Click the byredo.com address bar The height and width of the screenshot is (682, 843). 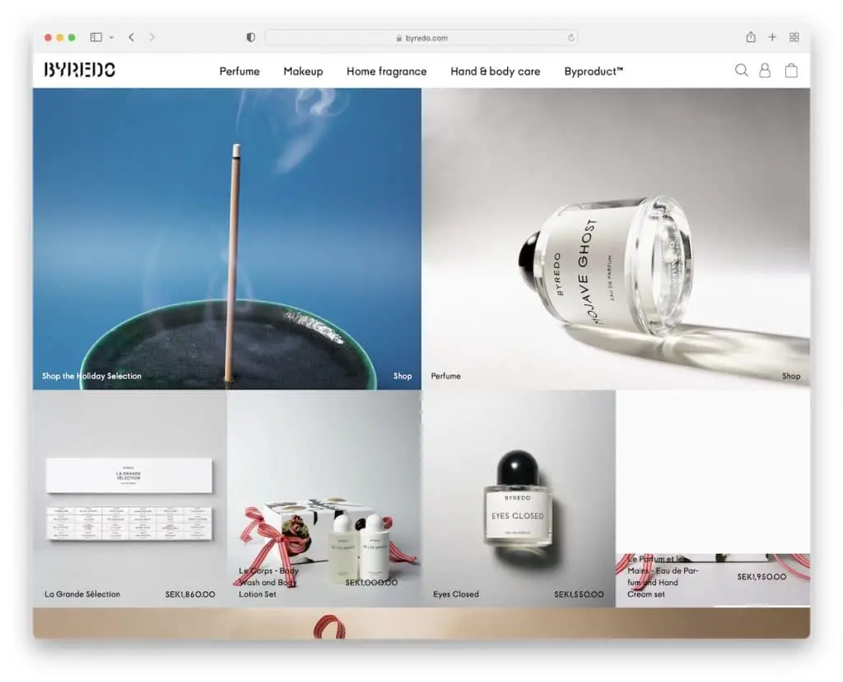point(421,38)
